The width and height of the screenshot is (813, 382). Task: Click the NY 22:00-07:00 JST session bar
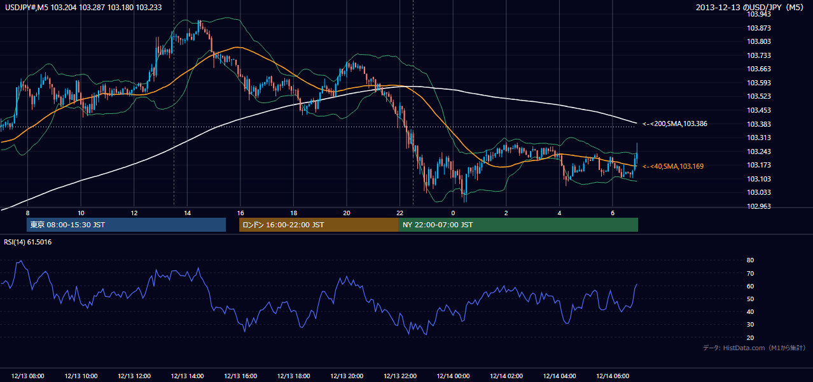click(x=518, y=225)
